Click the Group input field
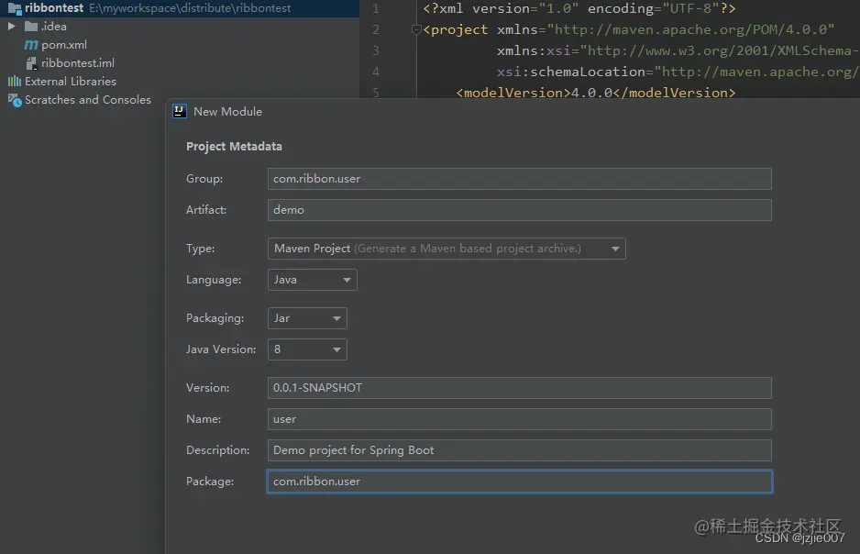The width and height of the screenshot is (860, 554). coord(520,179)
